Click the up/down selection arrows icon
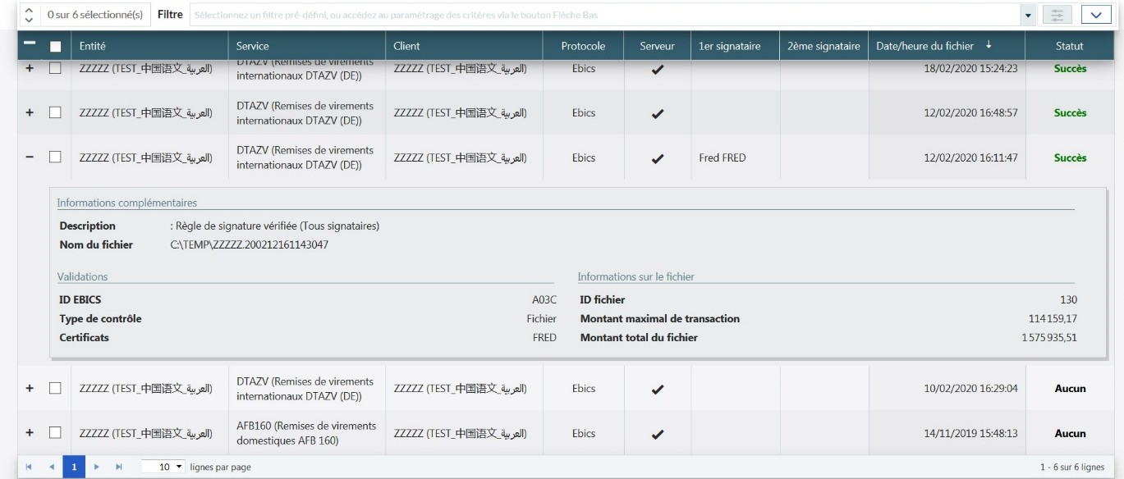Image resolution: width=1124 pixels, height=479 pixels. [x=30, y=16]
